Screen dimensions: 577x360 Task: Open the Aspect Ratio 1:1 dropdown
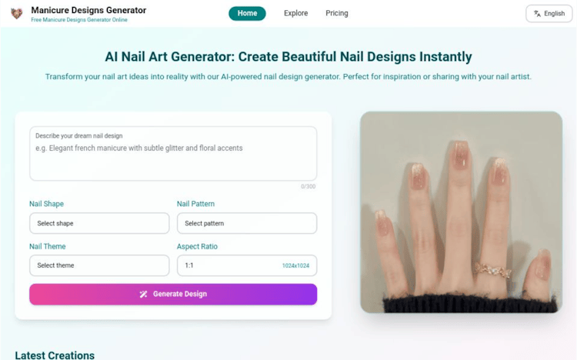(247, 265)
